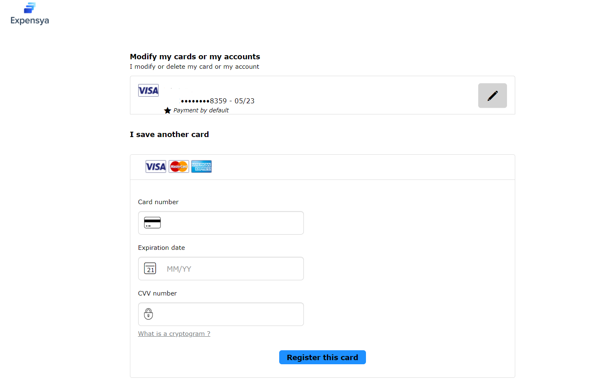Click the Register this card button
This screenshot has width=595, height=384.
(x=322, y=357)
